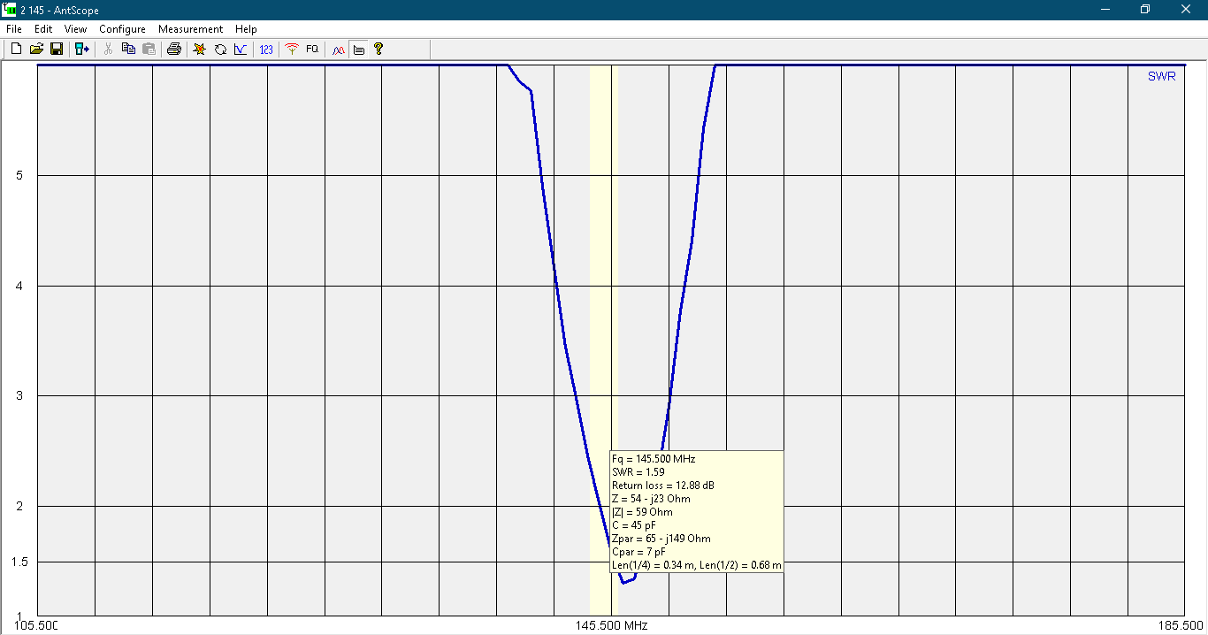Image resolution: width=1208 pixels, height=635 pixels.
Task: Click the Print icon in toolbar
Action: (x=174, y=50)
